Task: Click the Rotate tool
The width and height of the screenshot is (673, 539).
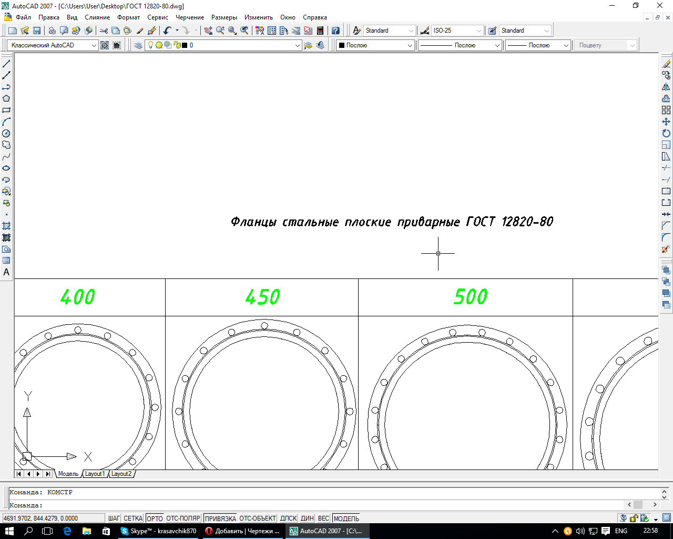Action: [666, 133]
